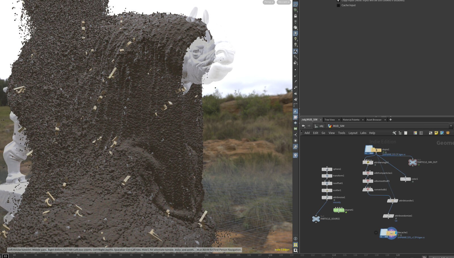Select the attribrandomize1 node
Viewport: 454px width, 258px height.
pyautogui.click(x=388, y=216)
